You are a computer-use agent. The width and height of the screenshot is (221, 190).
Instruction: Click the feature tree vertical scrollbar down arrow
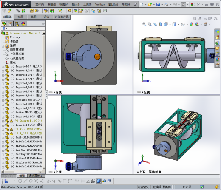pyautogui.click(x=44, y=168)
